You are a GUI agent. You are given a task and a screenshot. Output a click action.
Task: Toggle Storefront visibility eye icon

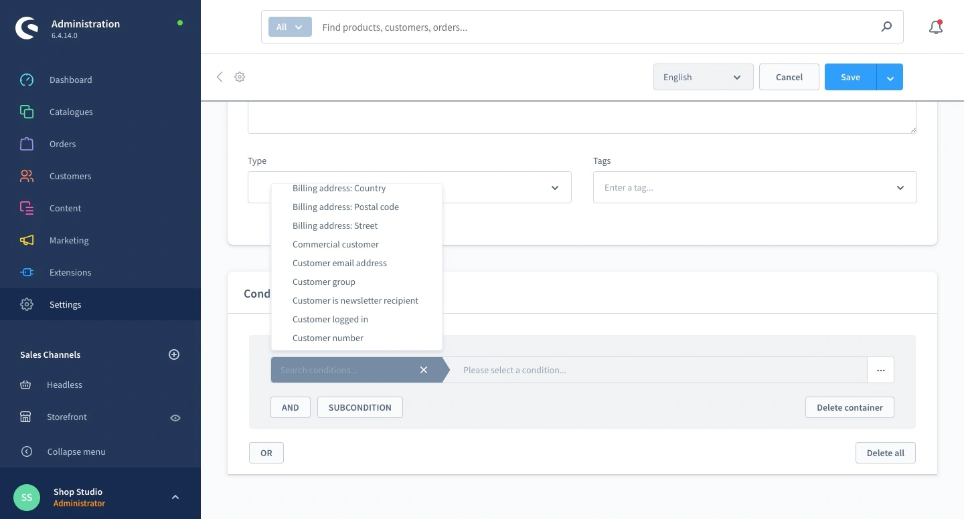[x=175, y=417]
